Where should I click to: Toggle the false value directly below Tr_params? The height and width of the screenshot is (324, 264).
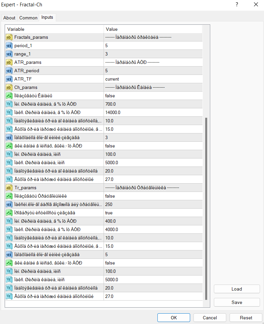(x=110, y=196)
